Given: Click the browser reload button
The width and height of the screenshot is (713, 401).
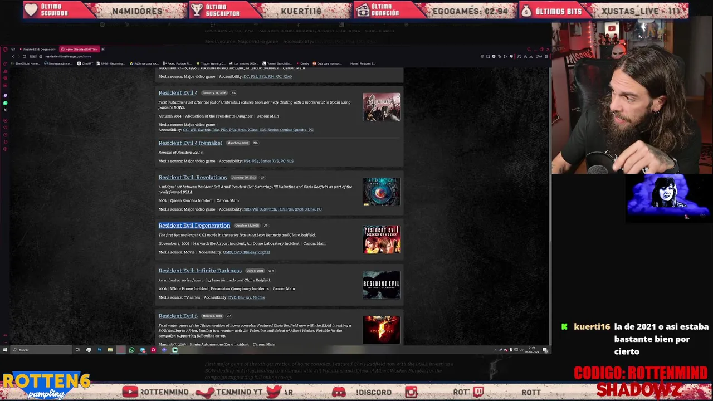Looking at the screenshot, I should (25, 56).
